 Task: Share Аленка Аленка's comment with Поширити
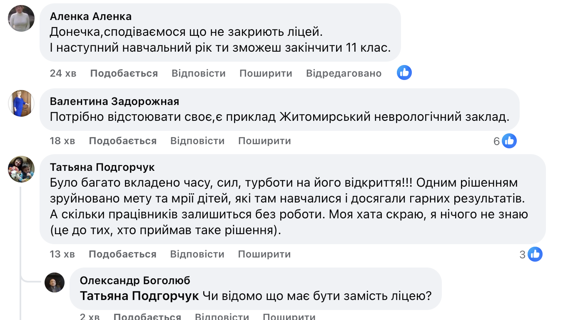(x=266, y=73)
